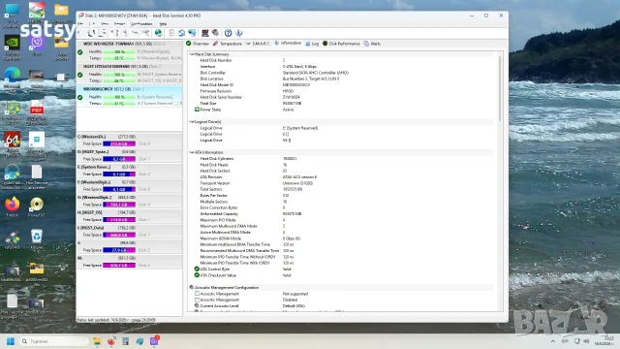The height and width of the screenshot is (349, 620).
Task: Open the Configuration menu
Action: (x=141, y=24)
